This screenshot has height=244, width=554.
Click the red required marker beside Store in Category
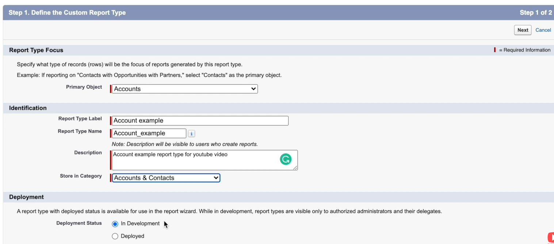[x=111, y=178]
